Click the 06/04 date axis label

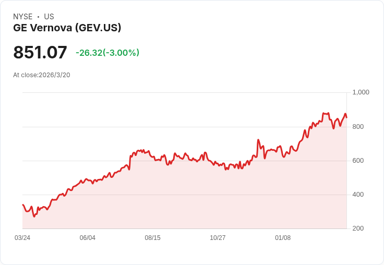coord(88,238)
